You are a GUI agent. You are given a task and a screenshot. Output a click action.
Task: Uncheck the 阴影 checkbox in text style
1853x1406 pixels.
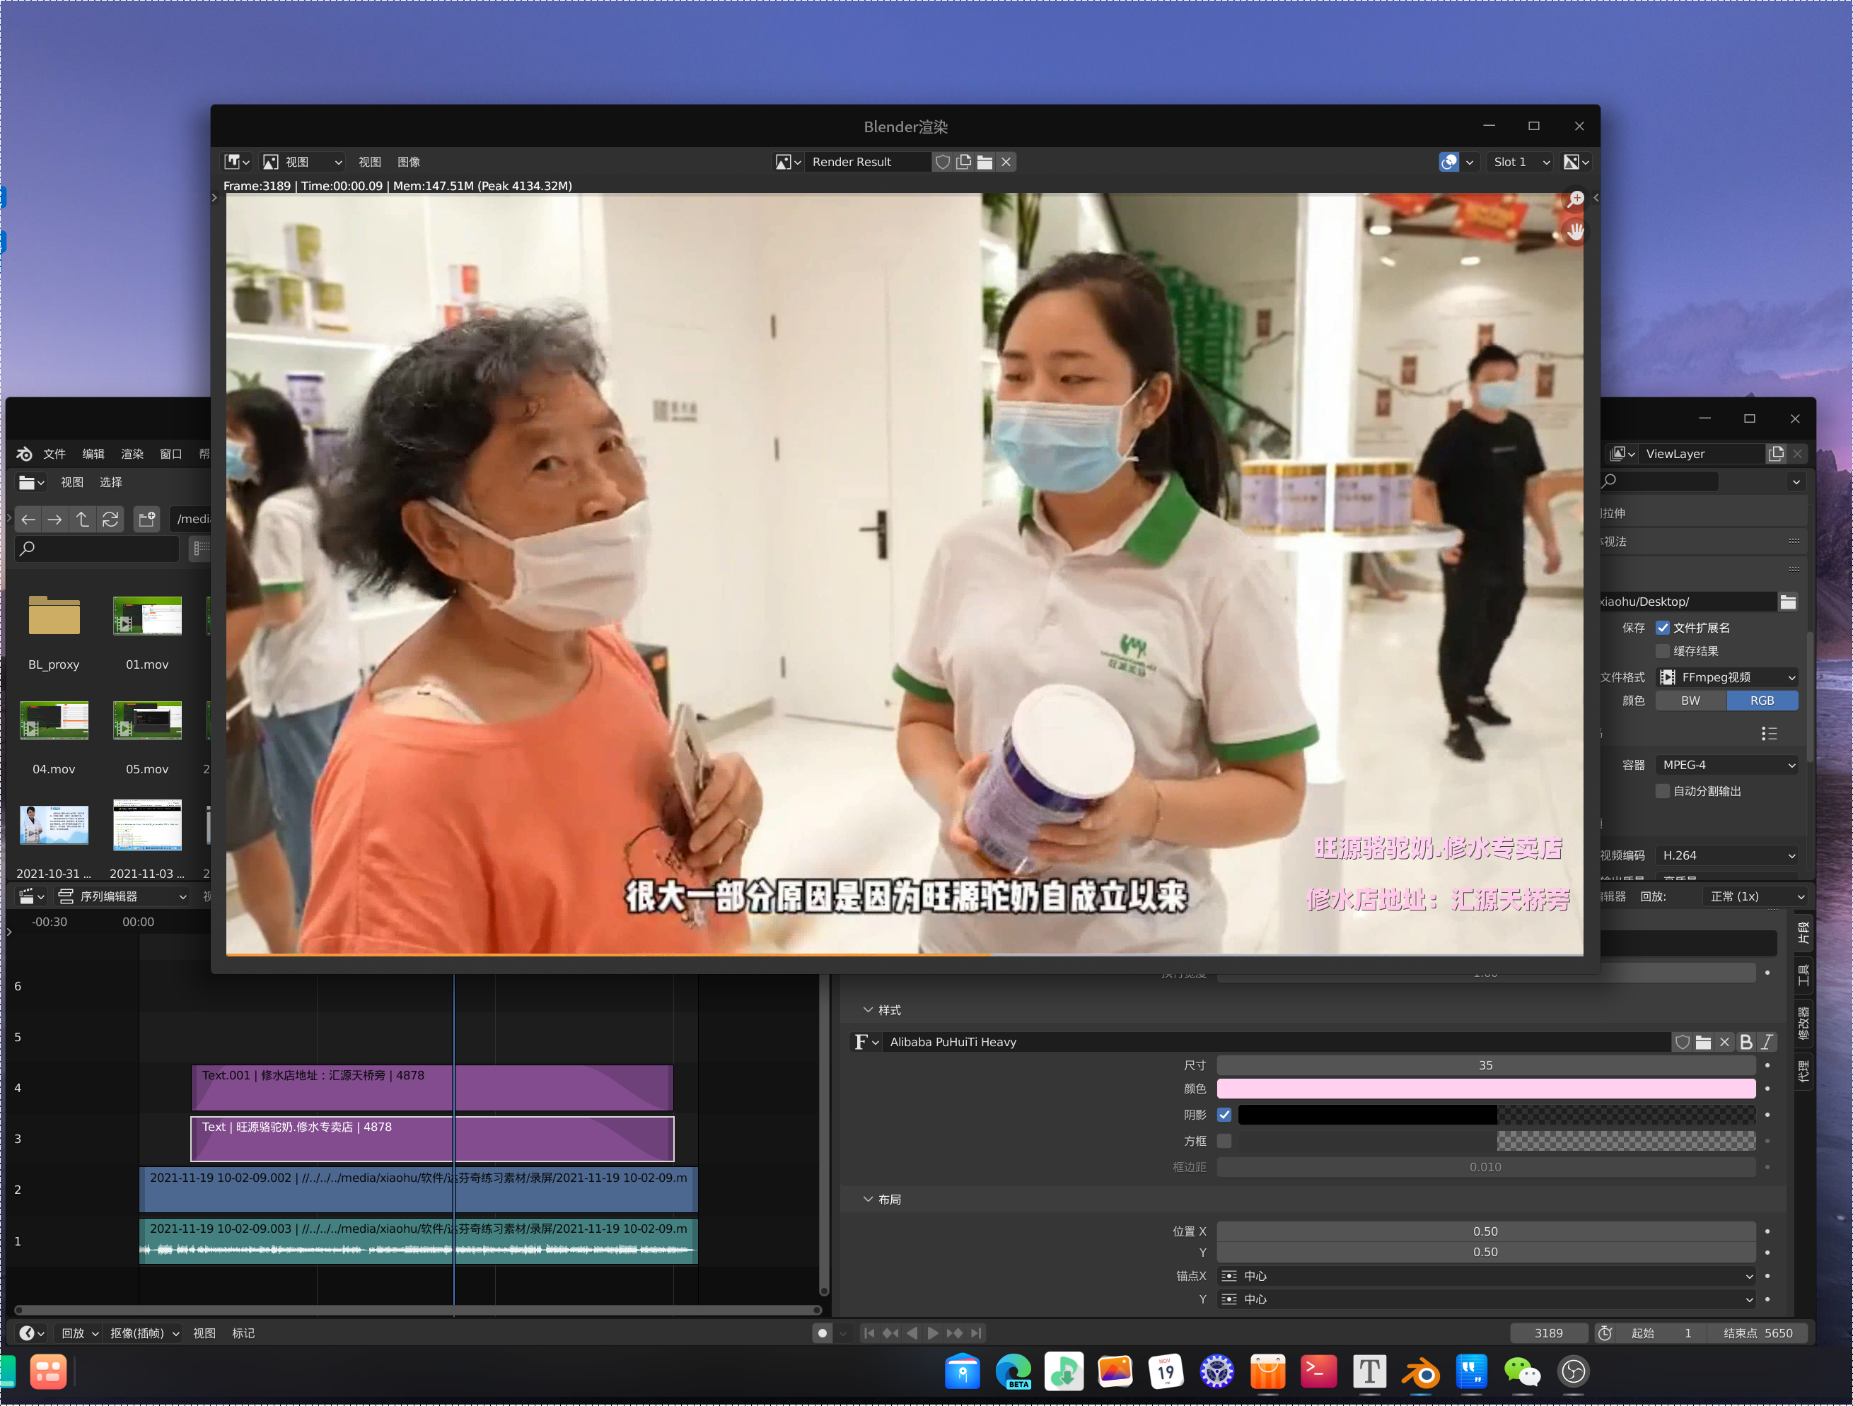[x=1225, y=1115]
